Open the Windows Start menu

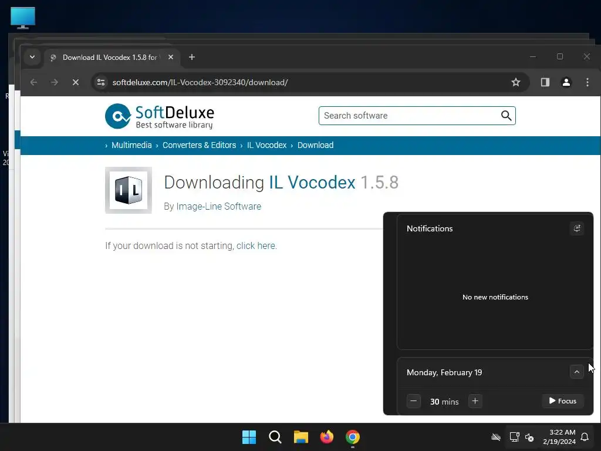click(249, 437)
